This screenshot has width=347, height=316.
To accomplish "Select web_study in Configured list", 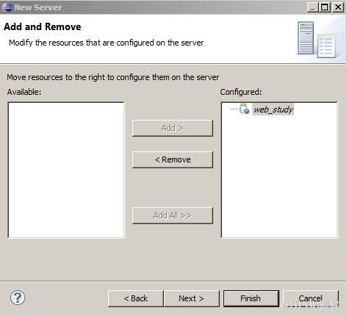I will point(273,109).
